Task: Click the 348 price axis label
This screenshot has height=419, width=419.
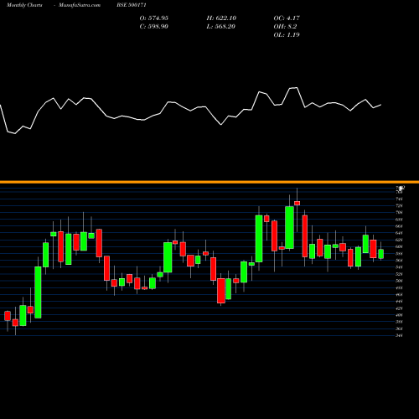Action: click(399, 335)
